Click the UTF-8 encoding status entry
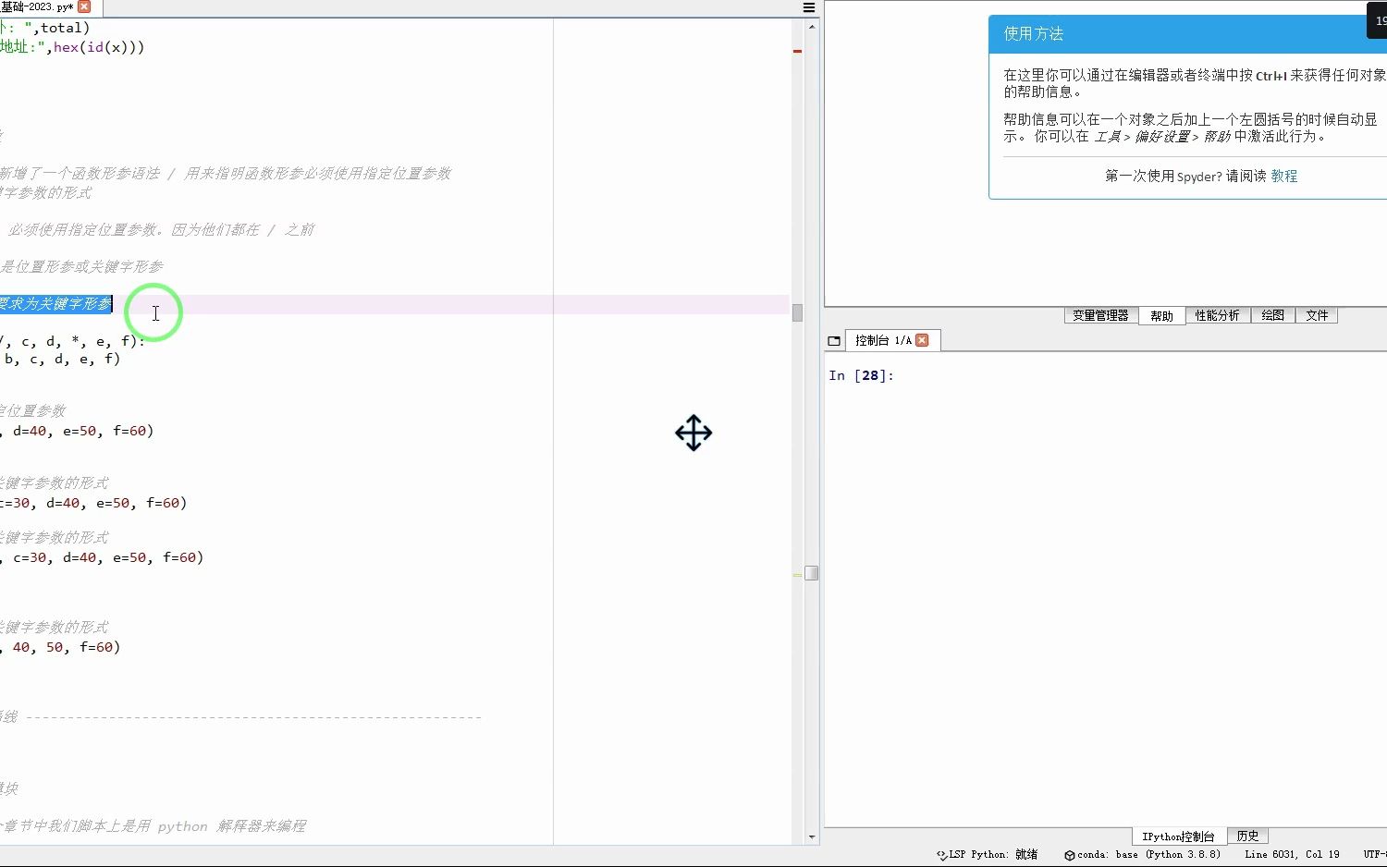Screen dimensions: 1387x867 (1375, 855)
